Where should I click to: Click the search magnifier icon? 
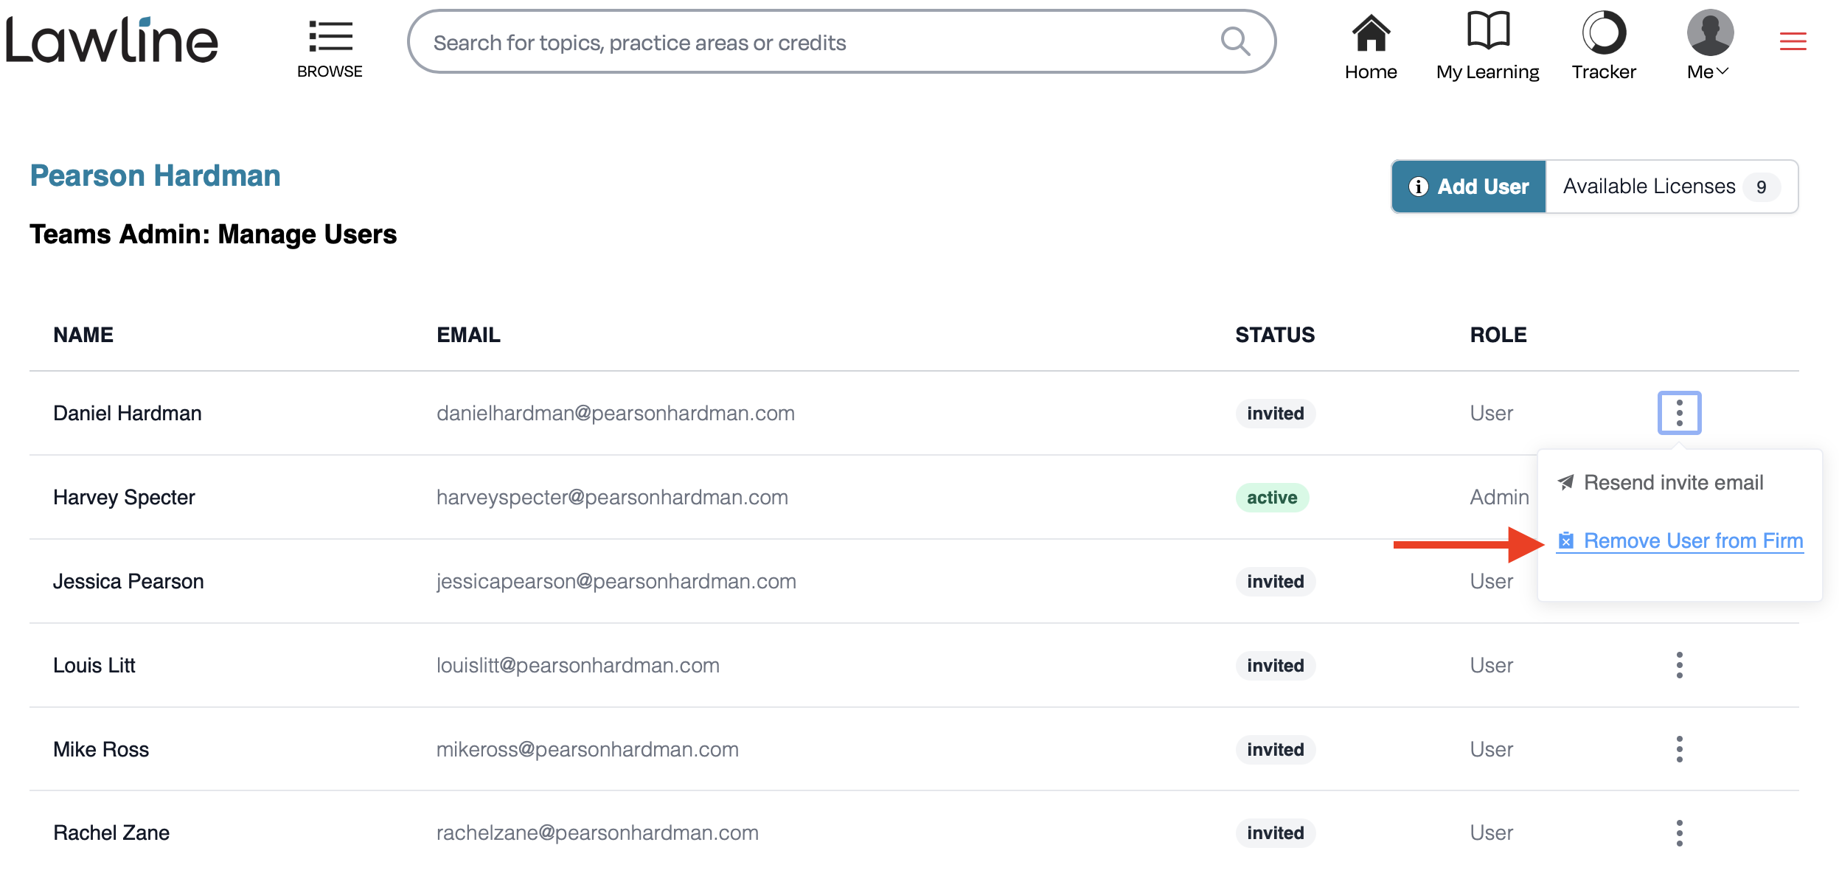pyautogui.click(x=1235, y=41)
